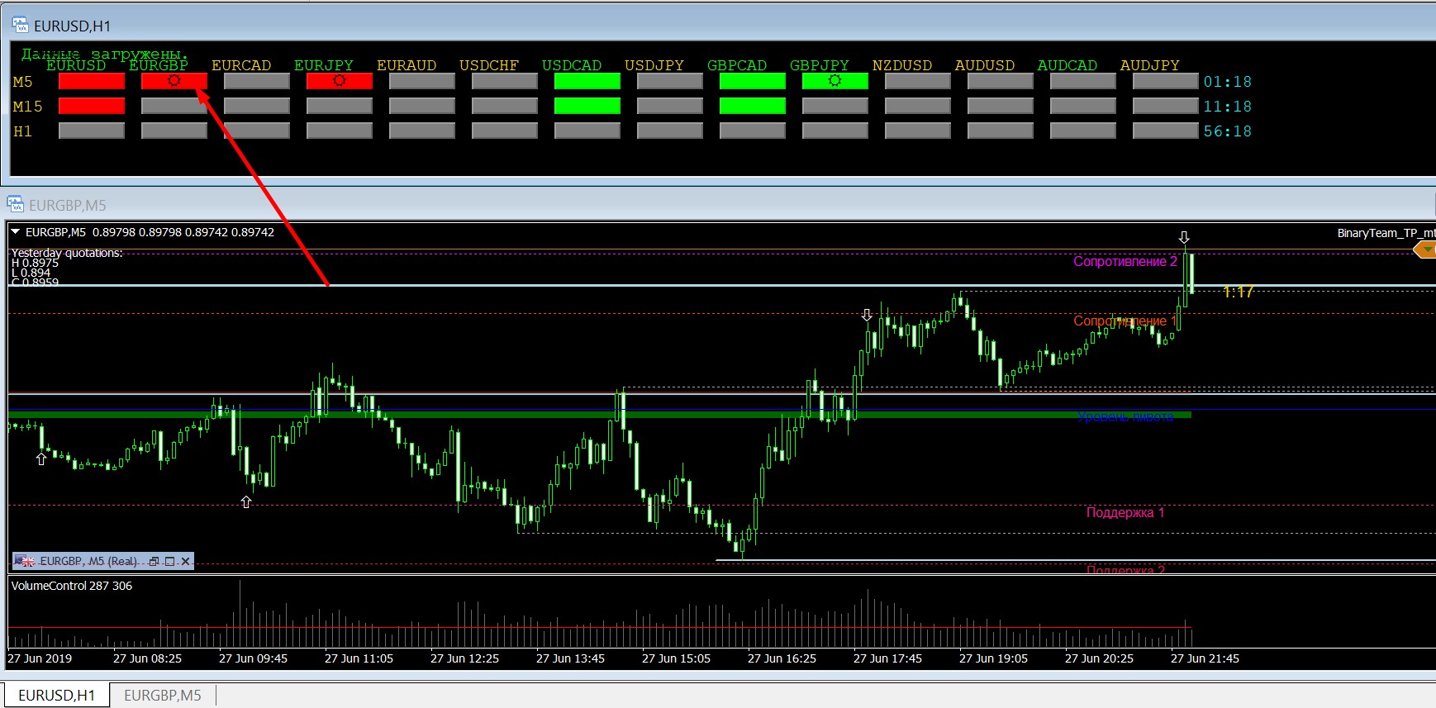Click the USDCHF pair label
1436x708 pixels.
(x=489, y=65)
